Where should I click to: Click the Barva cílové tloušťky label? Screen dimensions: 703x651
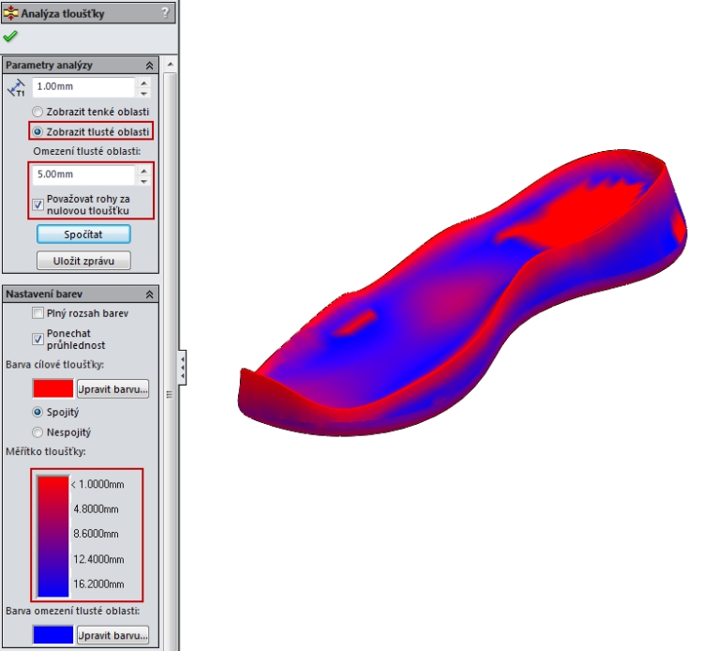[x=54, y=364]
